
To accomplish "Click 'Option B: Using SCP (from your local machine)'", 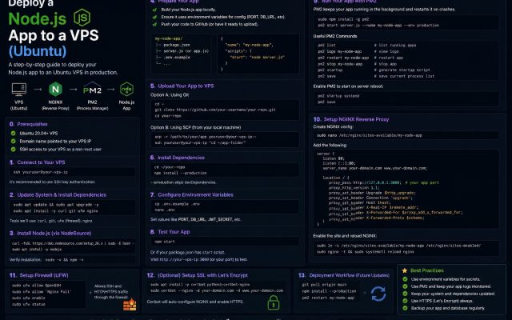I will [195, 127].
